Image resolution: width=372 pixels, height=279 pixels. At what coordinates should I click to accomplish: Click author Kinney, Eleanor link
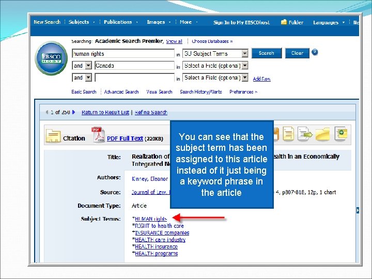coord(150,179)
